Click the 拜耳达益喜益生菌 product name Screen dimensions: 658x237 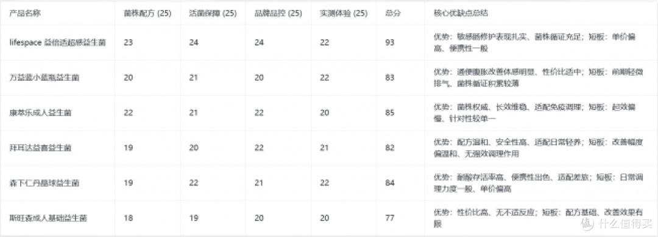(x=40, y=148)
